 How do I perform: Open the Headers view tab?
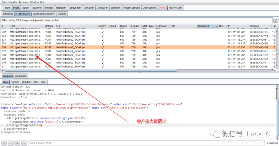(x=27, y=82)
